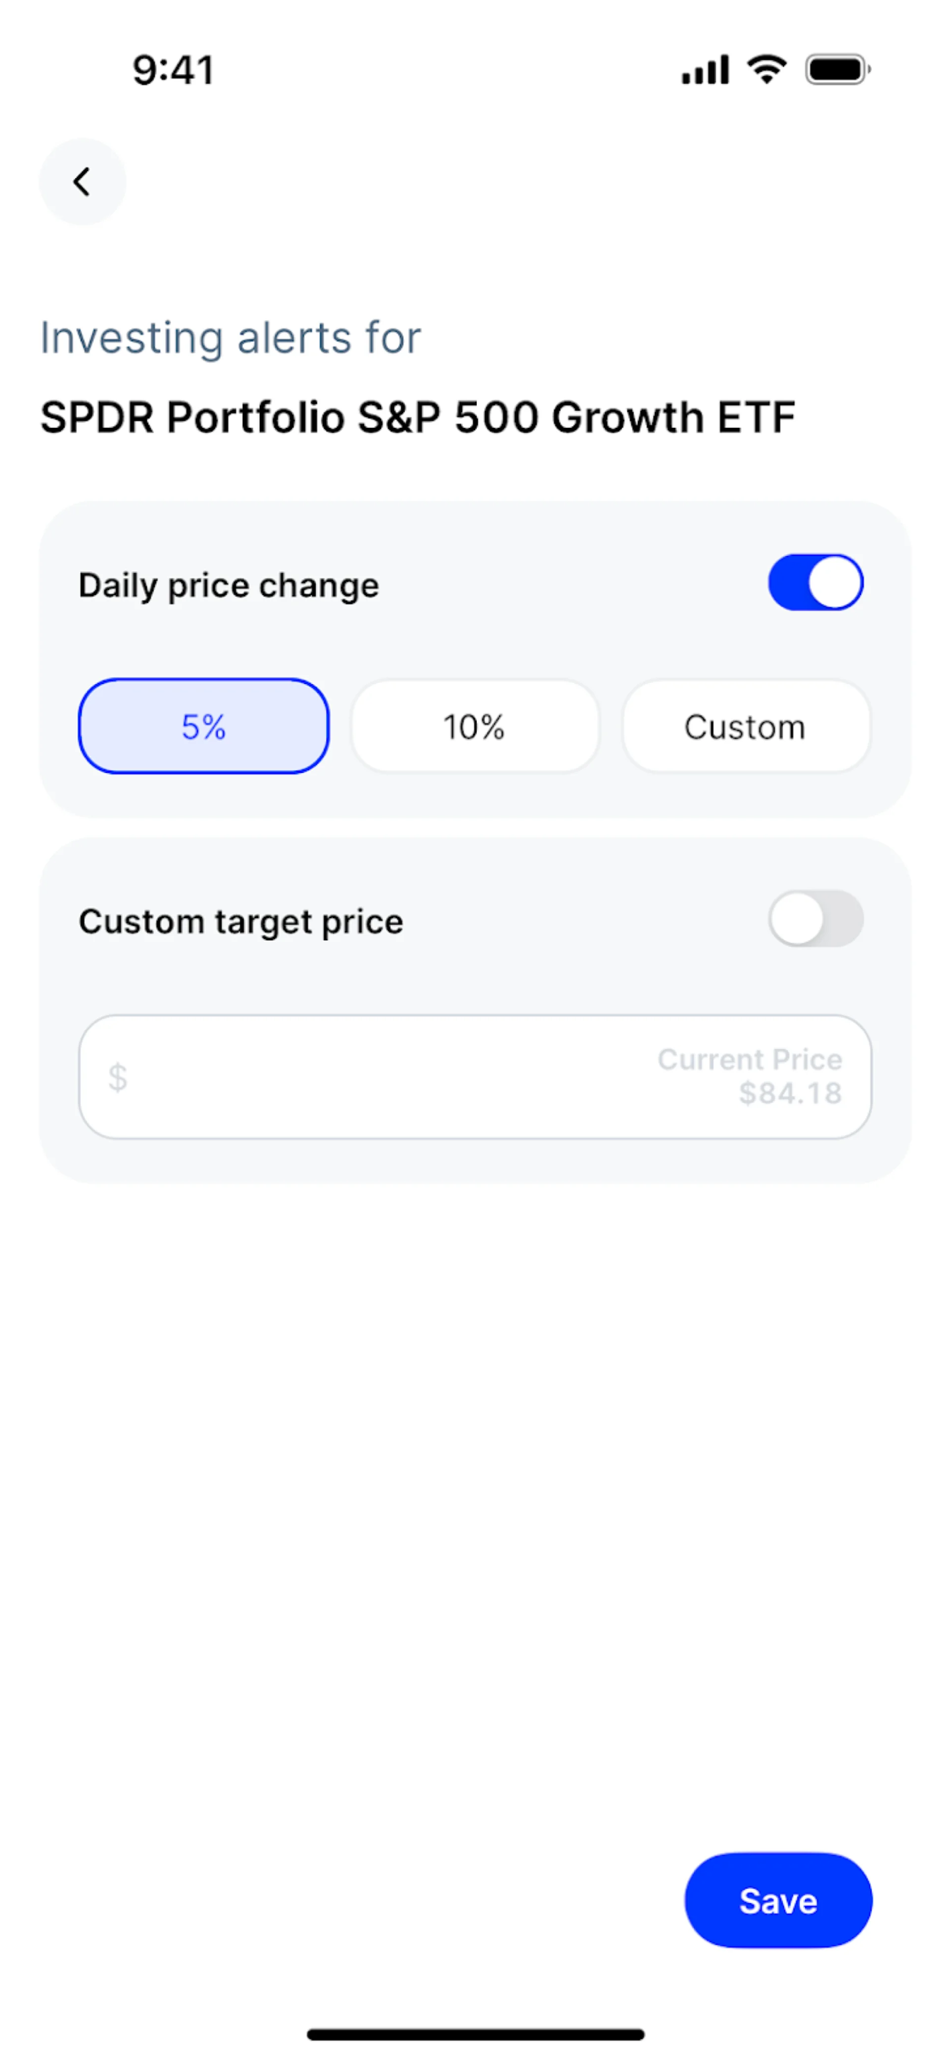Tap the back arrow button

(82, 182)
